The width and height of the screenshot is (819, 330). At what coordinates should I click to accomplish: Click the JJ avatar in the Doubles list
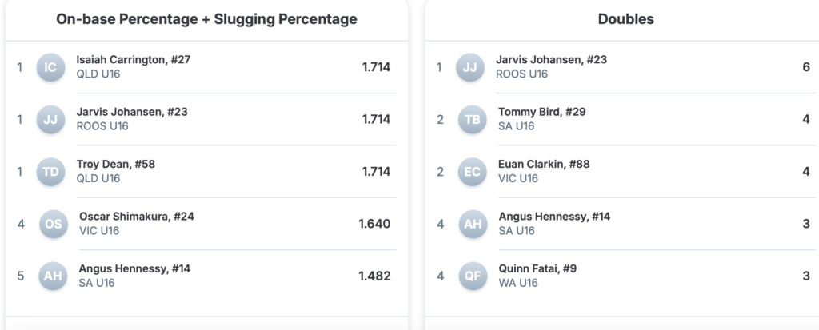[x=470, y=67]
